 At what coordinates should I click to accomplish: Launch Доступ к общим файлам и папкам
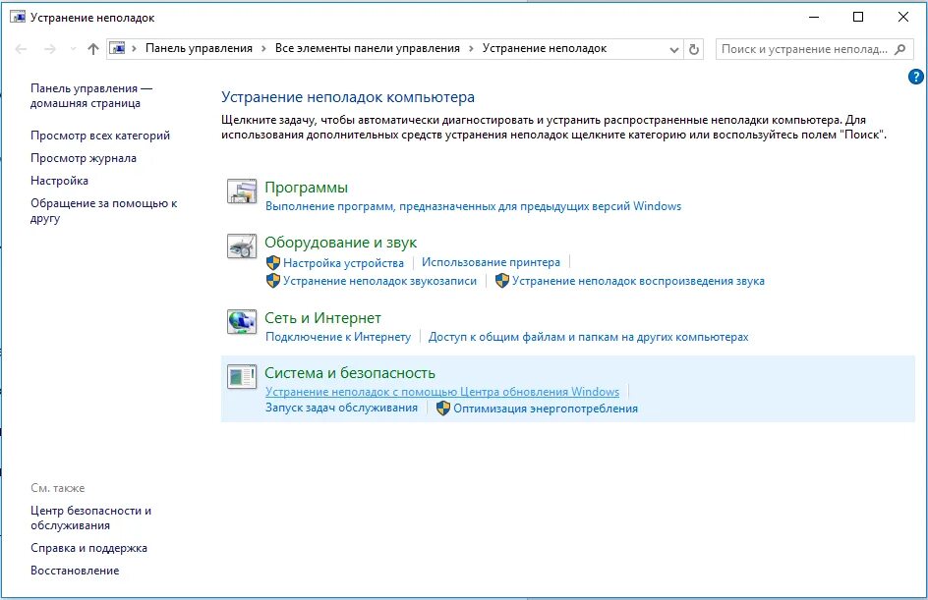(x=588, y=337)
